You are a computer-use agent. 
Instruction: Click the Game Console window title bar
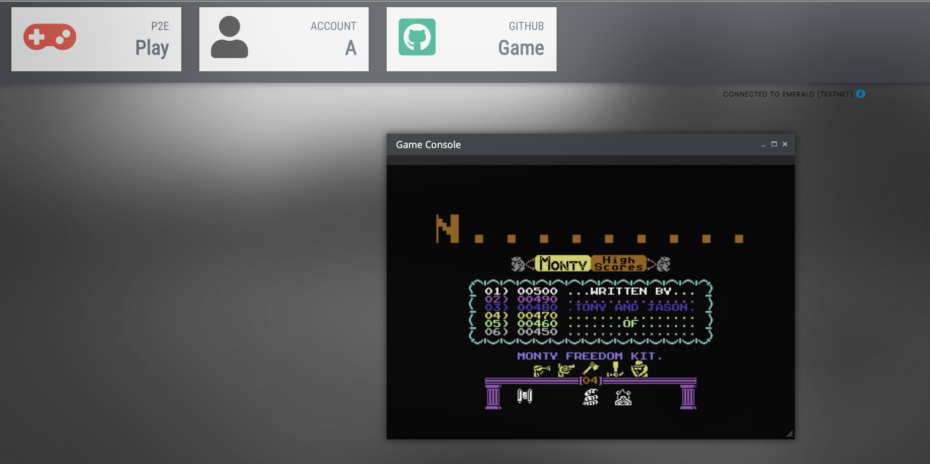(x=591, y=144)
